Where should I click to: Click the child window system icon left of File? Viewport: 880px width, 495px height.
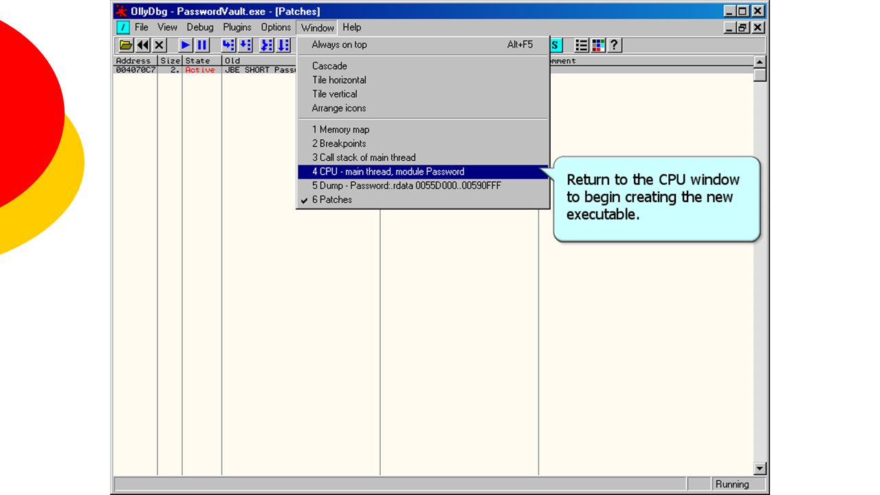pyautogui.click(x=122, y=27)
